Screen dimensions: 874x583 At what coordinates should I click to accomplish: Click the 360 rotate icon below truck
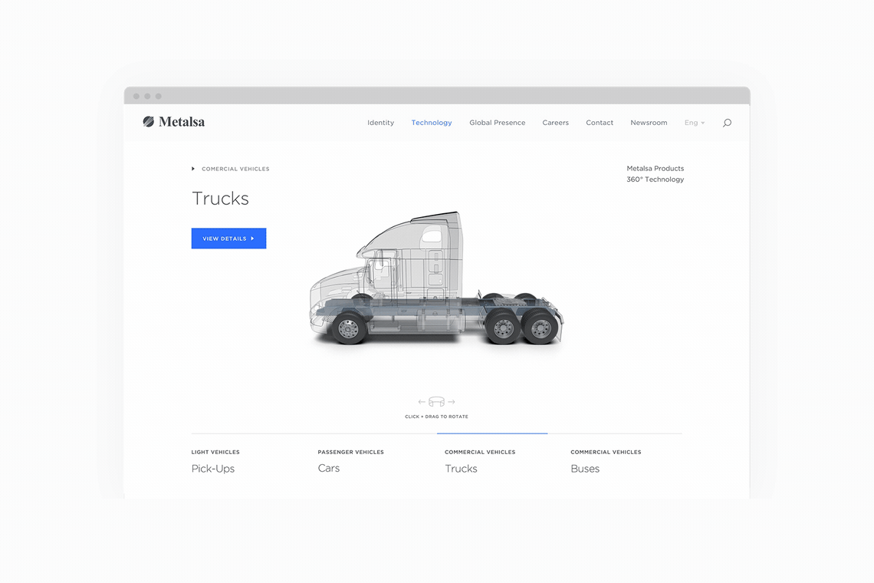[x=436, y=402]
